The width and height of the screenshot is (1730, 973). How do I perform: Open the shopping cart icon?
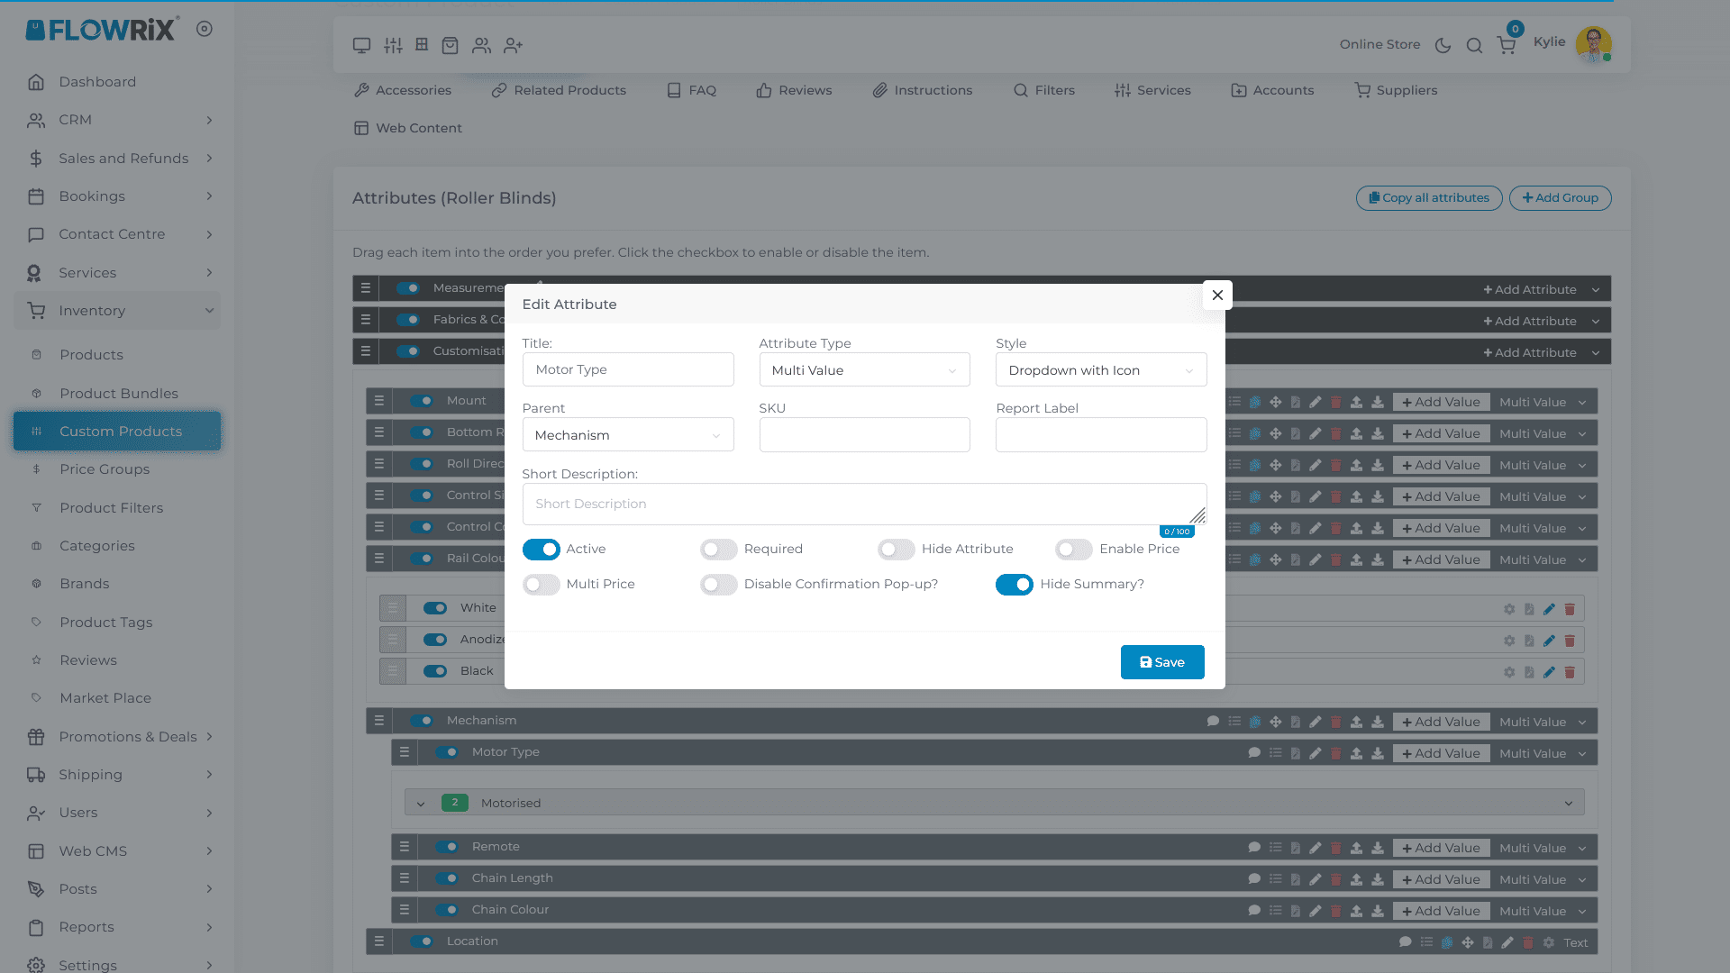1507,45
